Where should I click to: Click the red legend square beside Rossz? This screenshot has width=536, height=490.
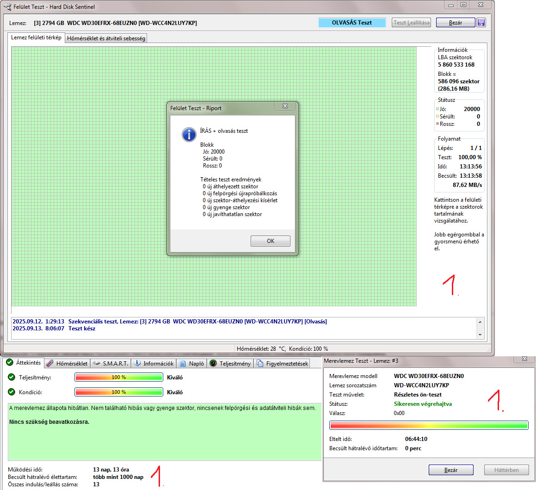coord(437,124)
